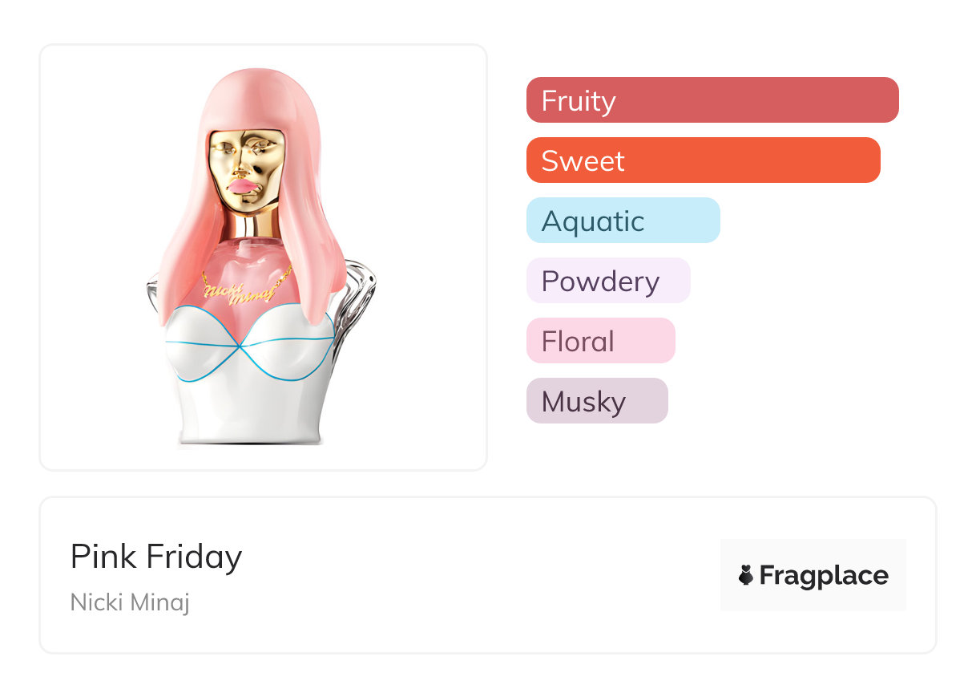Click the Fragplace wordmark text
The width and height of the screenshot is (976, 693).
824,575
